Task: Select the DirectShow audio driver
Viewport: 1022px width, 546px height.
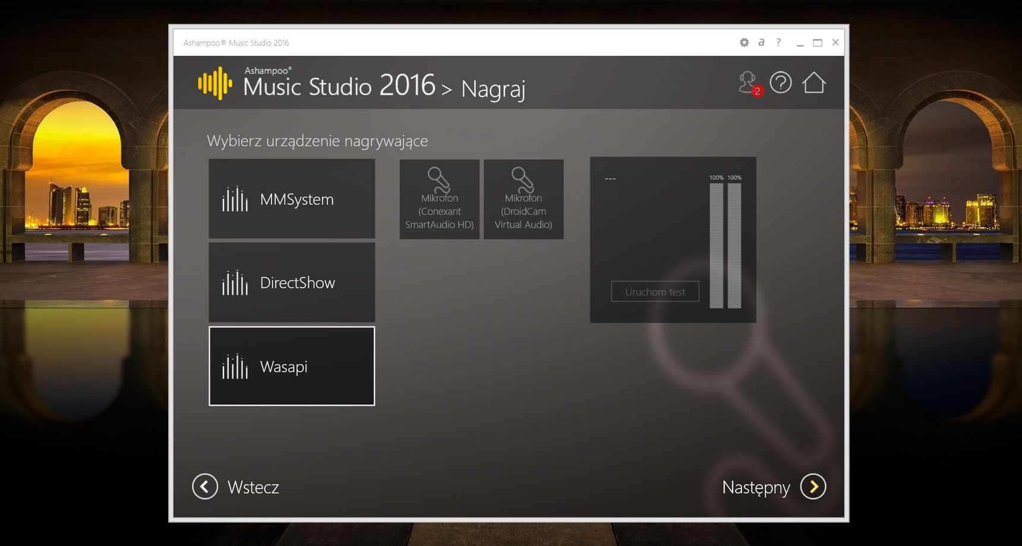Action: pyautogui.click(x=292, y=282)
